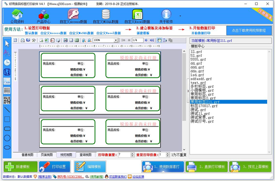
Task: Go to next page with blue arrow
Action: pyautogui.click(x=146, y=40)
